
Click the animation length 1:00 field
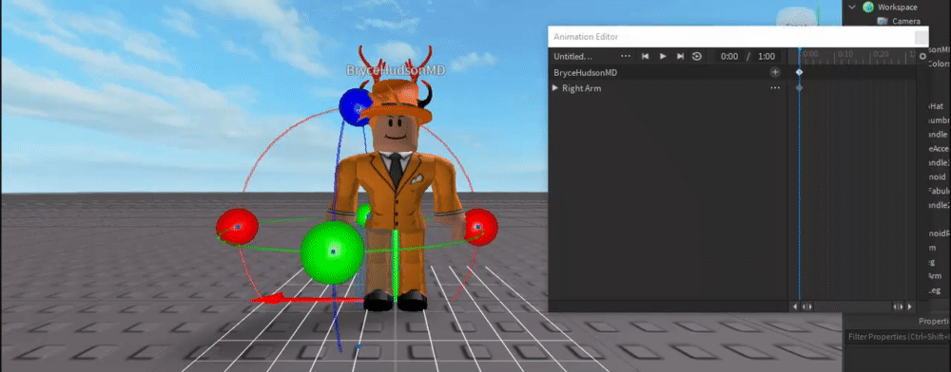[767, 56]
